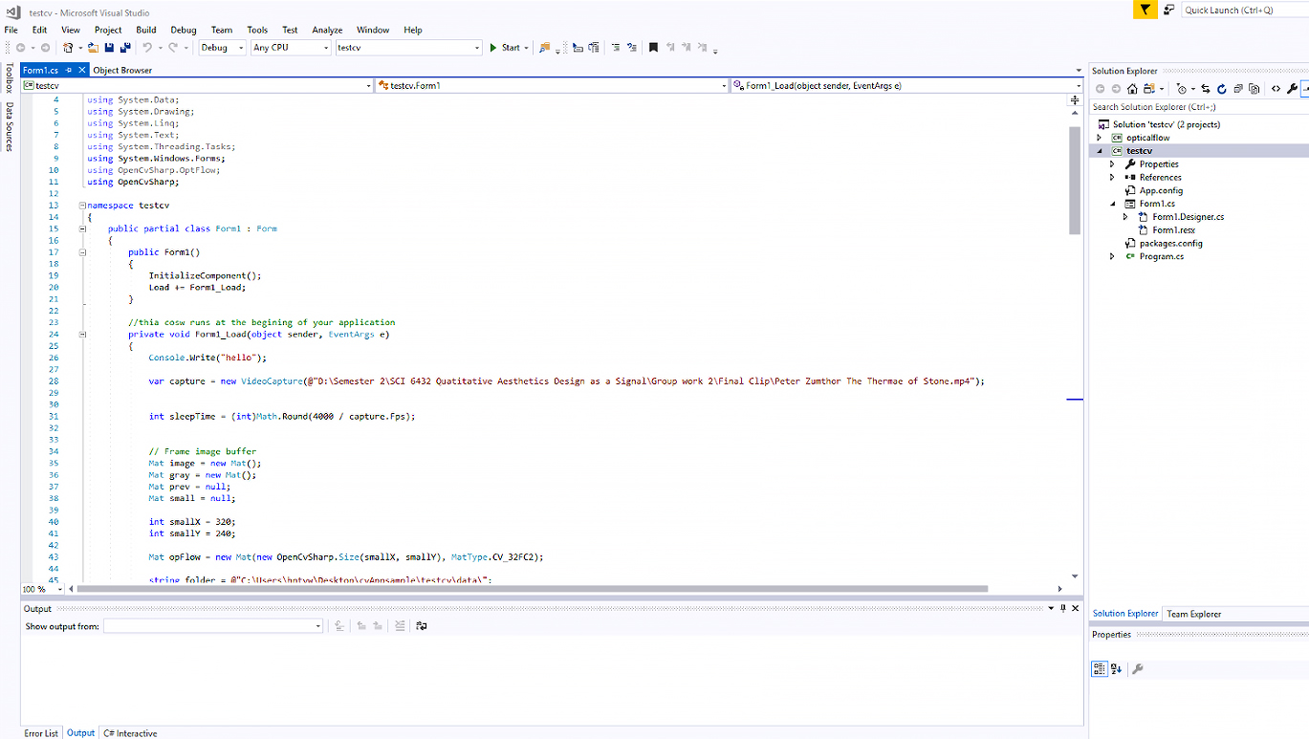This screenshot has width=1309, height=739.
Task: Open the Any CPU platform dropdown
Action: pyautogui.click(x=291, y=47)
